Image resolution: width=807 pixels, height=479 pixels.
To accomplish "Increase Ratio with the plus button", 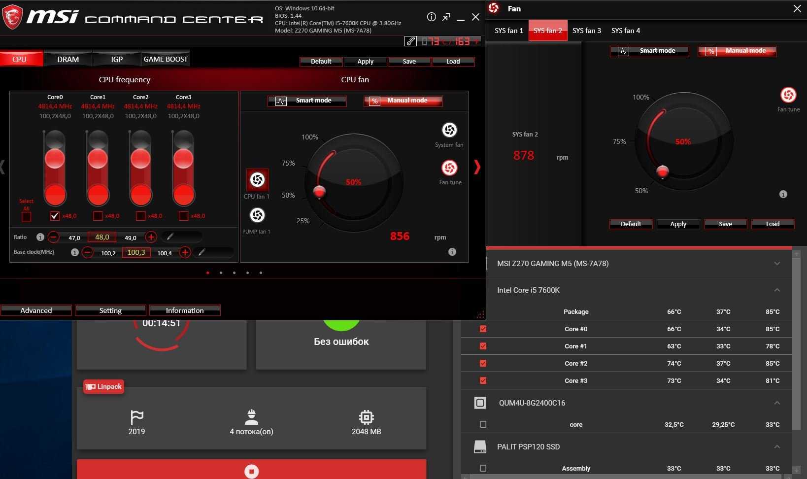I will (151, 237).
